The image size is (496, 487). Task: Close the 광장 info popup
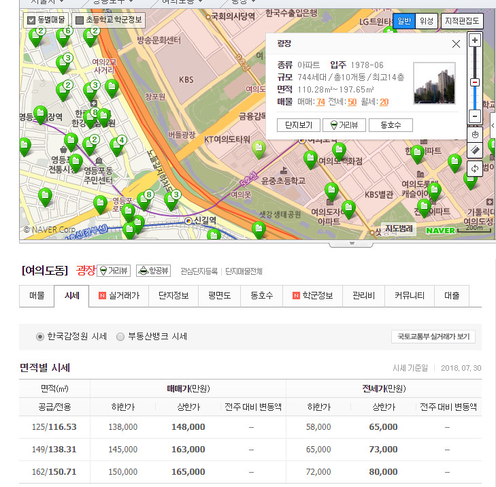click(456, 44)
